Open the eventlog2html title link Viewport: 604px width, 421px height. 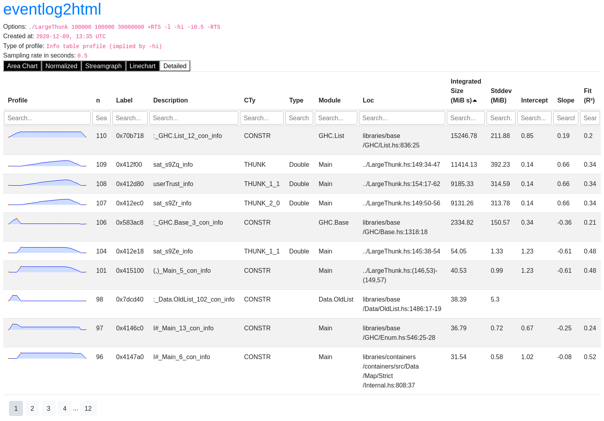click(x=52, y=9)
